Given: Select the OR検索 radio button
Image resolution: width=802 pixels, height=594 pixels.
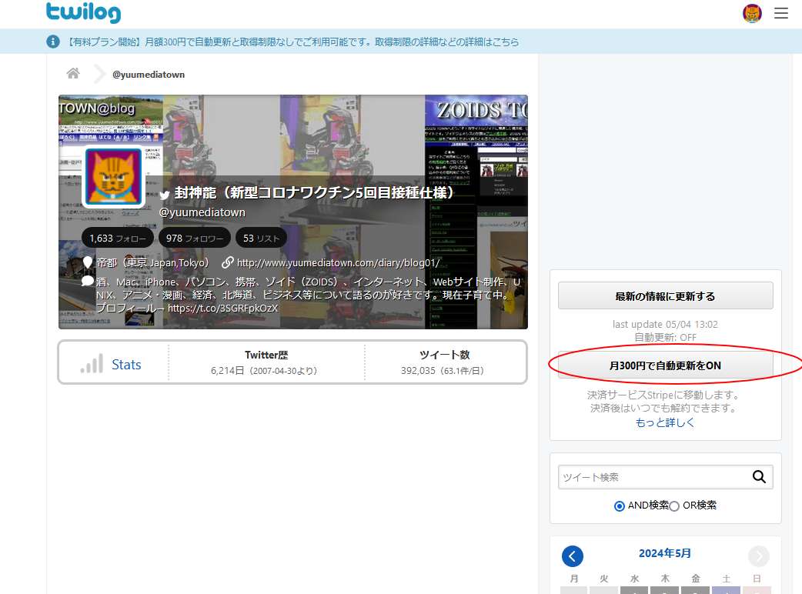Looking at the screenshot, I should tap(673, 506).
